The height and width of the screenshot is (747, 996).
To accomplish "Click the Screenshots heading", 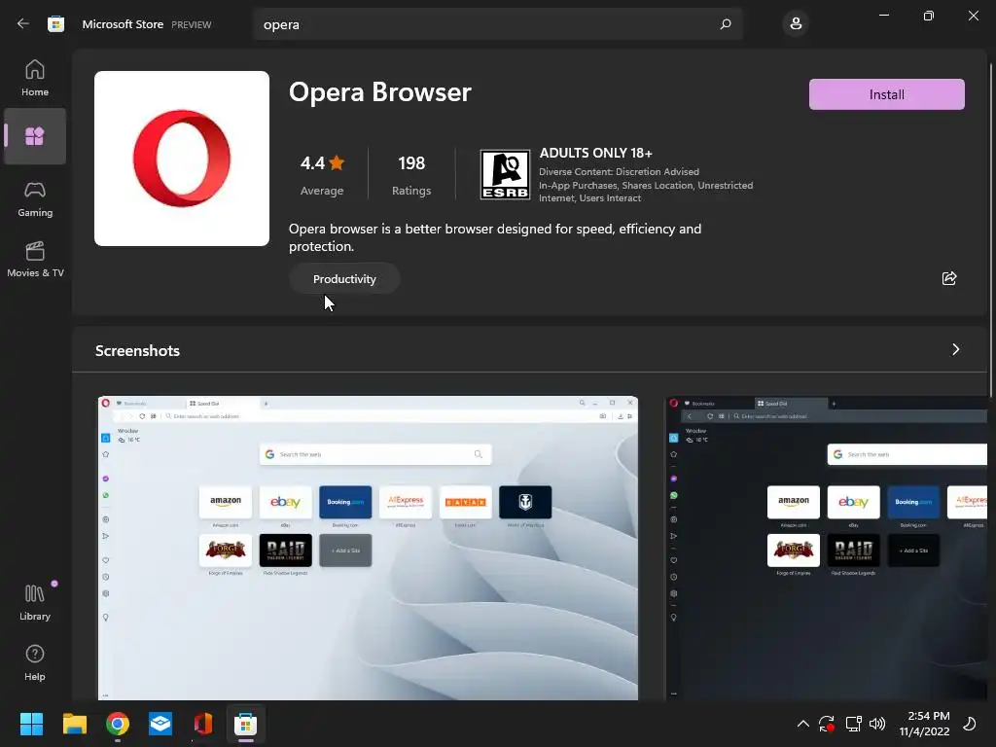I will click(137, 350).
